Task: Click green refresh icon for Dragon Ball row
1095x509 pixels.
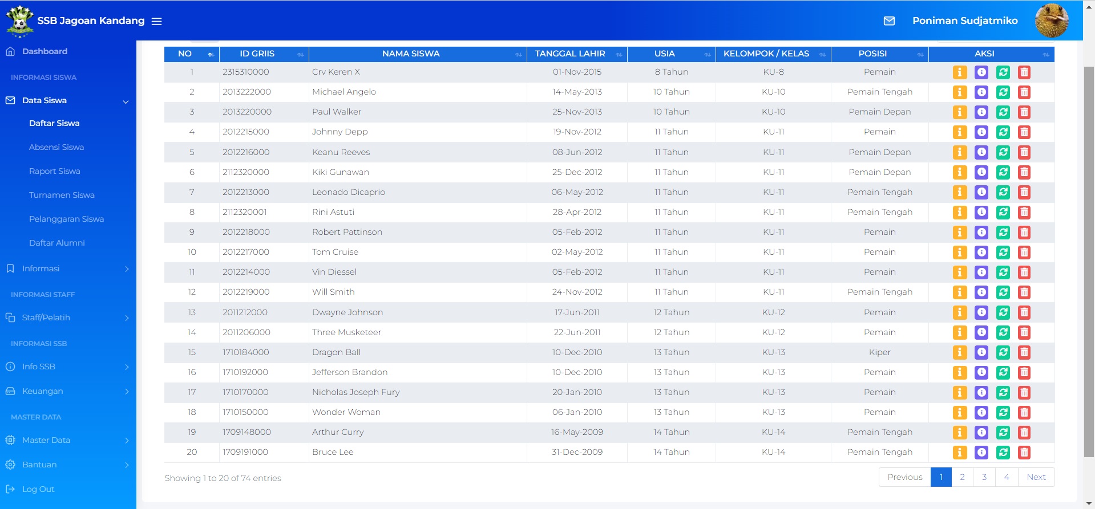Action: pos(1003,352)
